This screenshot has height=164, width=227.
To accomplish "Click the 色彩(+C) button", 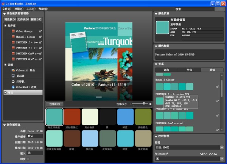I will (x=54, y=104).
